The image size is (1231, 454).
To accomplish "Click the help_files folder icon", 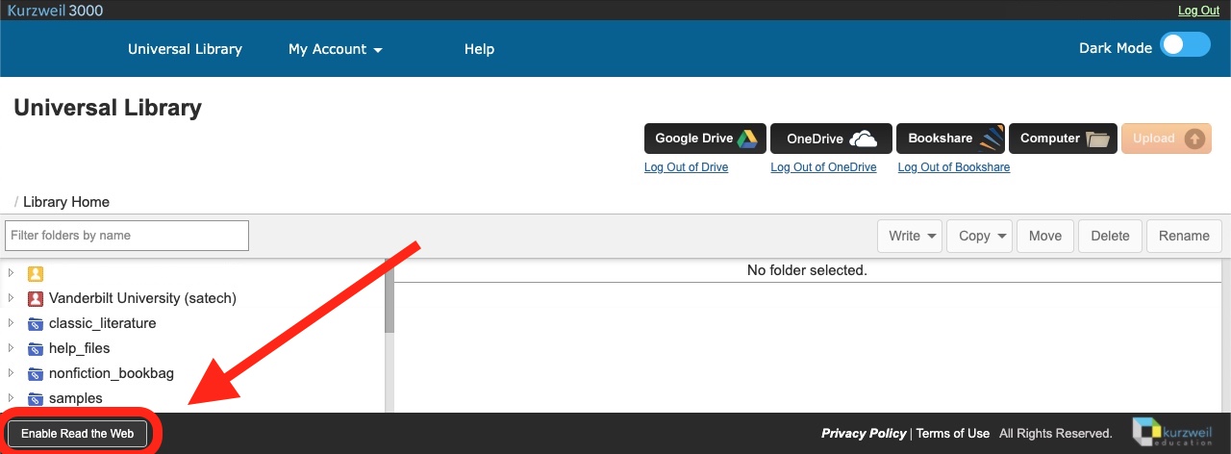I will click(x=36, y=348).
